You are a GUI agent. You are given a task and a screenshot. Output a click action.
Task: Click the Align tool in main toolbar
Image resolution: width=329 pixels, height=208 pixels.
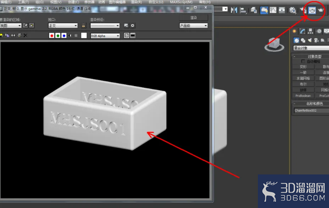coord(243,10)
